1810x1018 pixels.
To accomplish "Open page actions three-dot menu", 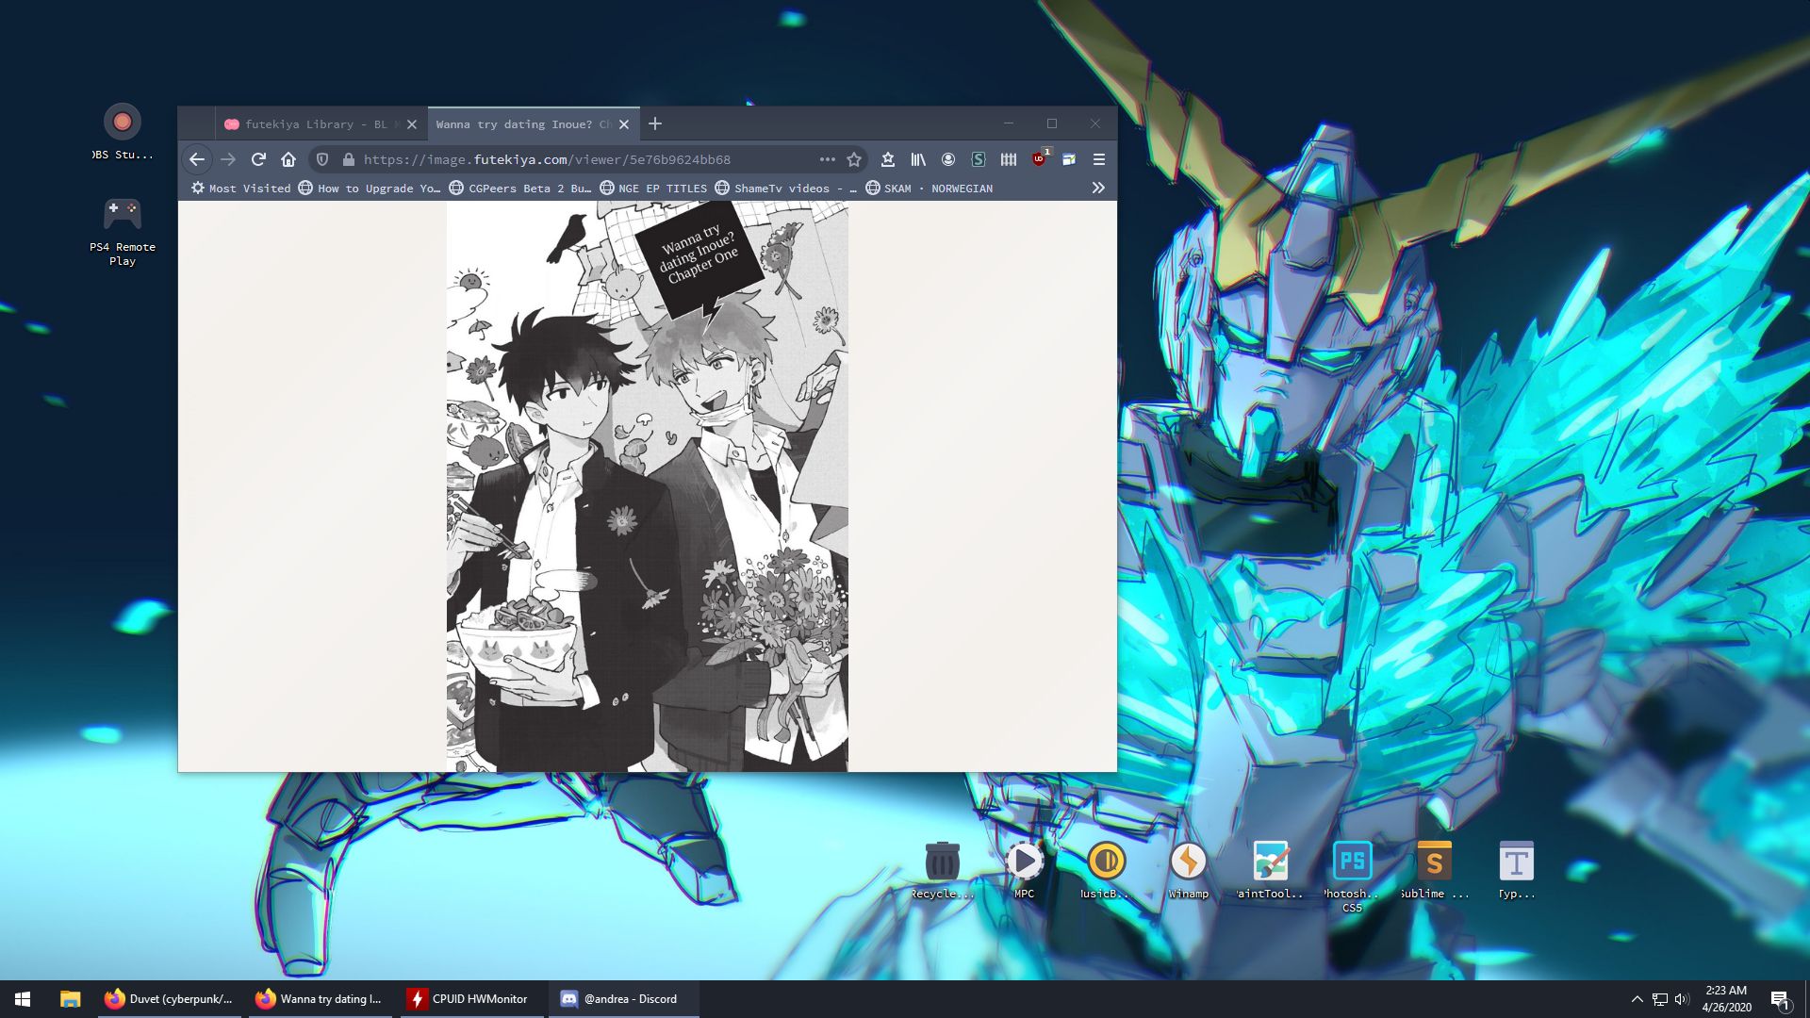I will pos(827,159).
